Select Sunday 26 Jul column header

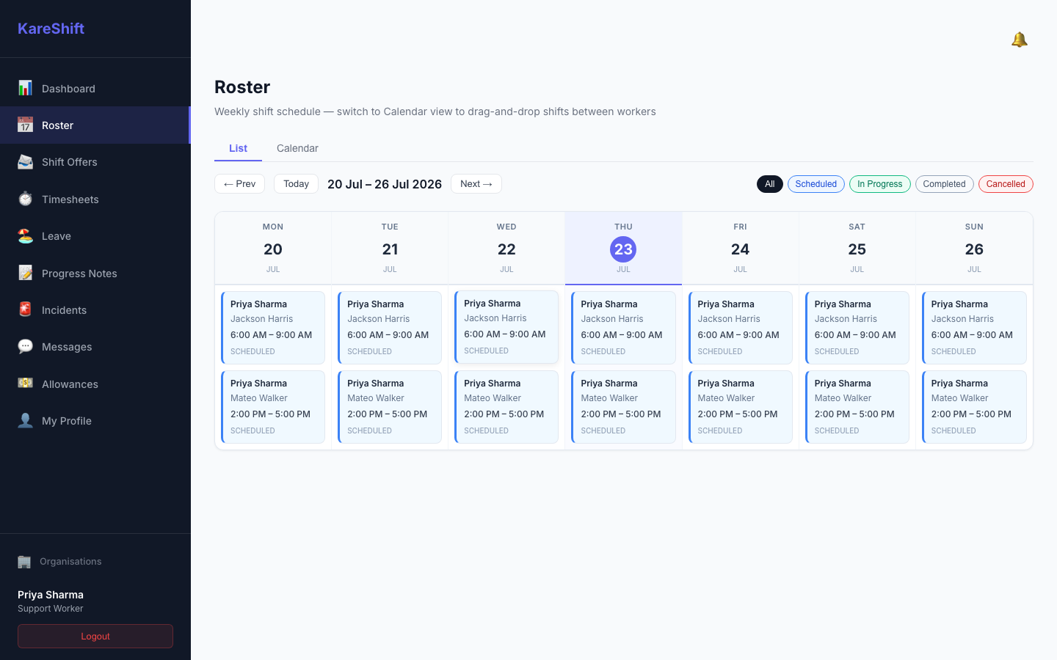tap(974, 248)
